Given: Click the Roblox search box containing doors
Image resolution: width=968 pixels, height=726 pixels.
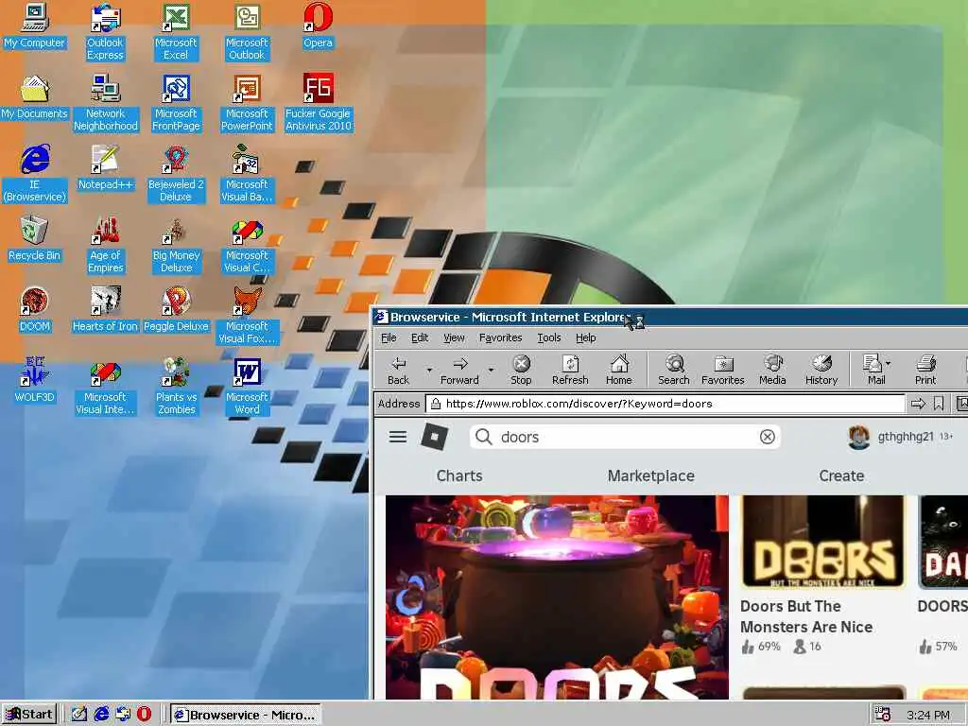Looking at the screenshot, I should coord(625,437).
